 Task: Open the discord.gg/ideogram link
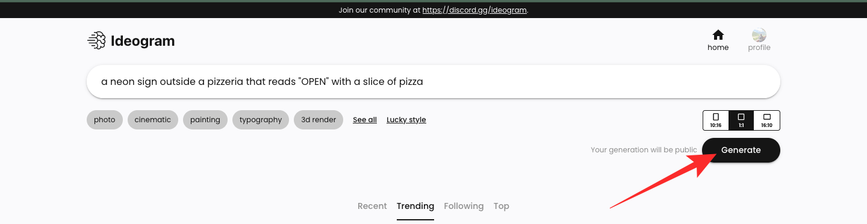click(x=474, y=10)
